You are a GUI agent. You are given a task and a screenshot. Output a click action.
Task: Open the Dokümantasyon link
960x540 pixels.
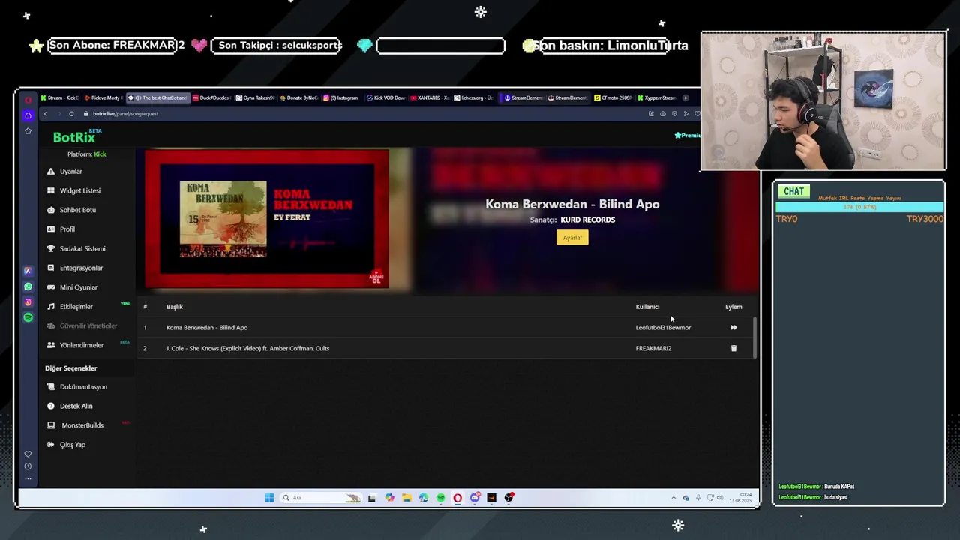click(83, 386)
